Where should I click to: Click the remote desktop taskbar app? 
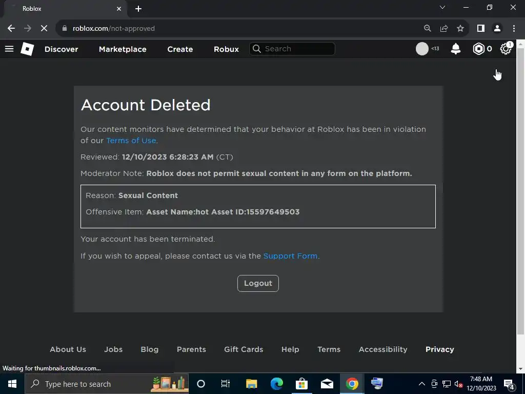(x=377, y=384)
